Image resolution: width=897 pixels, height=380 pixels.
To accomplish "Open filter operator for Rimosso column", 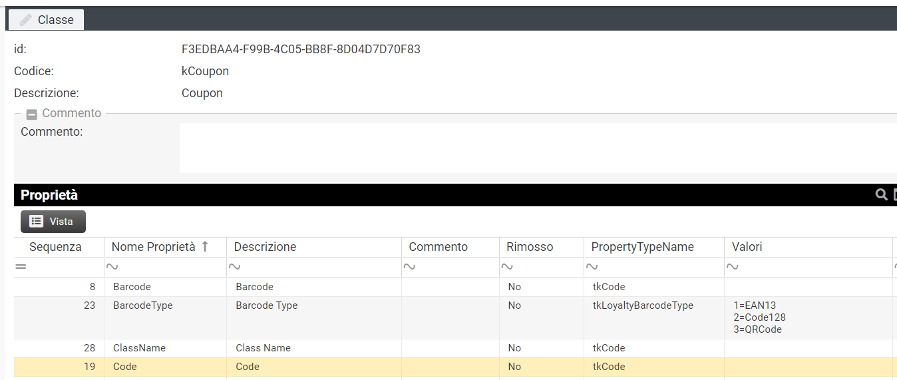I will [x=507, y=267].
